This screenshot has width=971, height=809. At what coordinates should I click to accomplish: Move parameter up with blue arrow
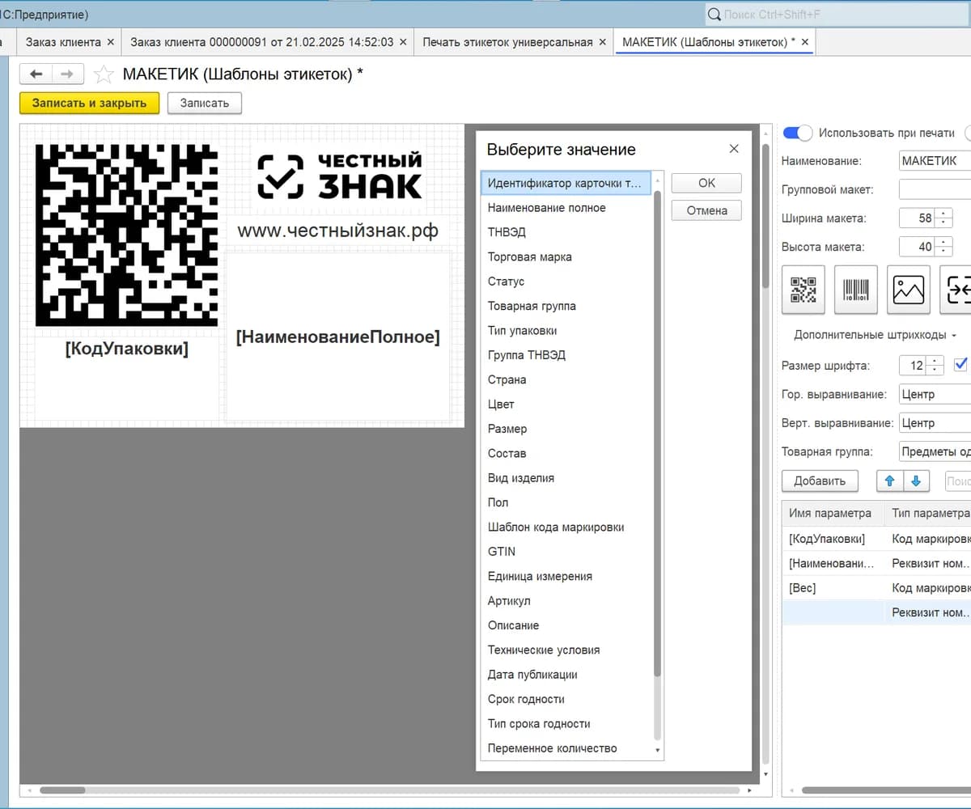[890, 481]
